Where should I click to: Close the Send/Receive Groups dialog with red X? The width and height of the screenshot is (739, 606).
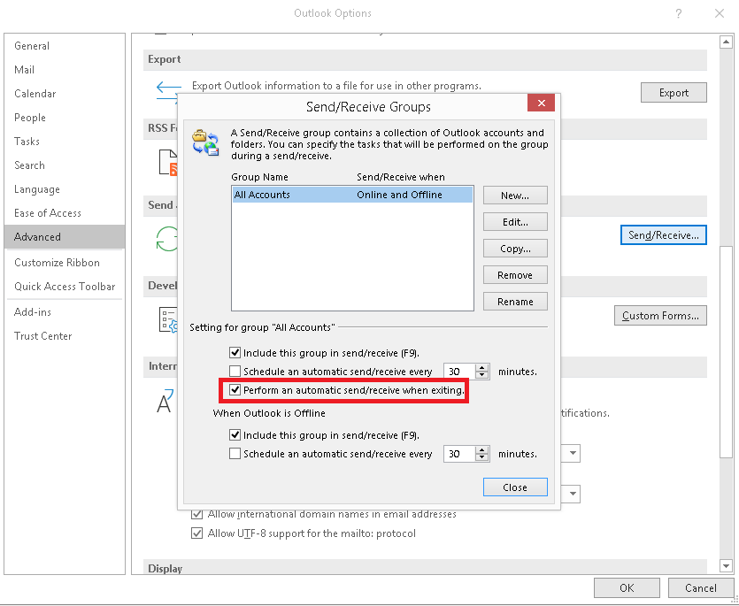(x=541, y=103)
